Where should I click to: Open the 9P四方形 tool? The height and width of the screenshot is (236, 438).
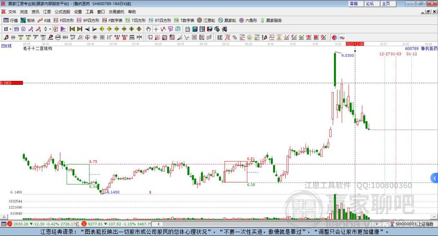click(x=88, y=21)
